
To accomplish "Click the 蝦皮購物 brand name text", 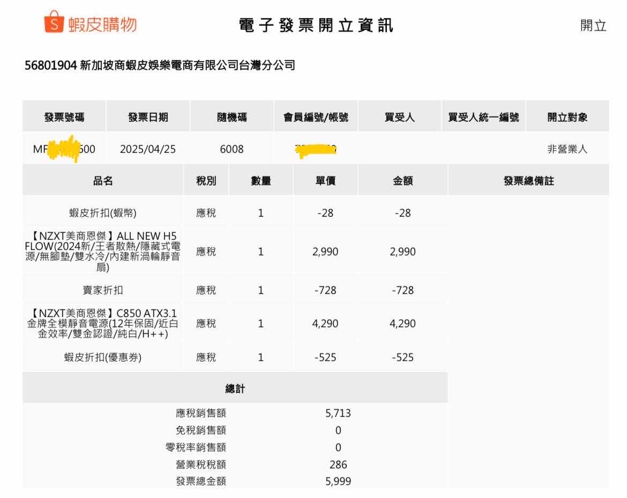I will coord(102,25).
